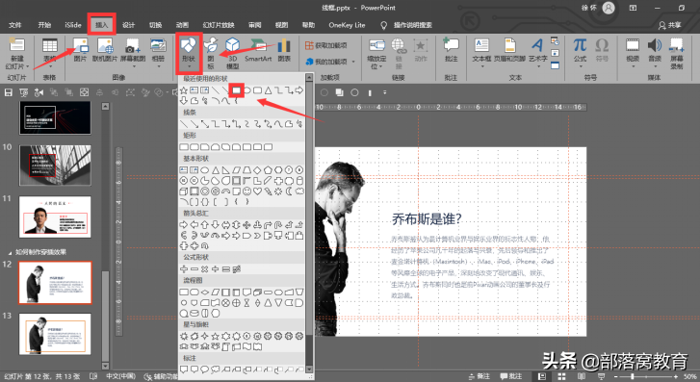The height and width of the screenshot is (382, 700).
Task: Click the SmartArt button
Action: coord(258,50)
